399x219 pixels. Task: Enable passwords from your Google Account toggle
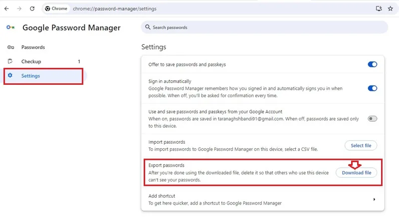pos(372,119)
